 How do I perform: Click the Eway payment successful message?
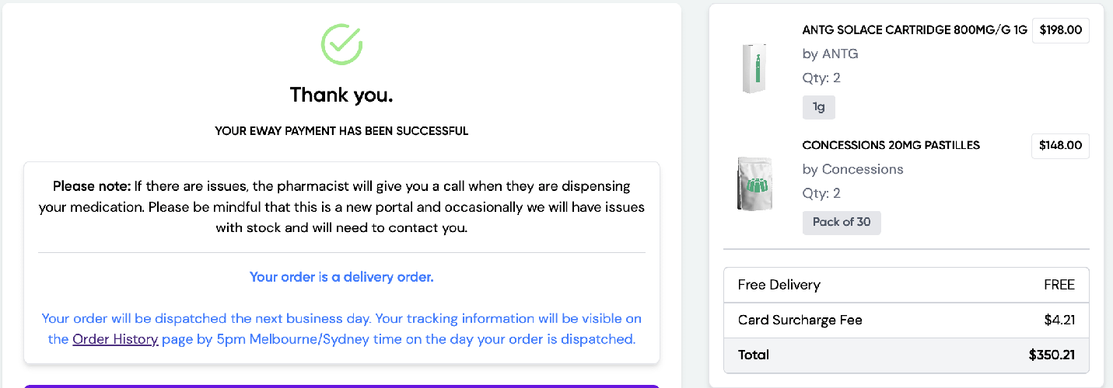(x=341, y=131)
